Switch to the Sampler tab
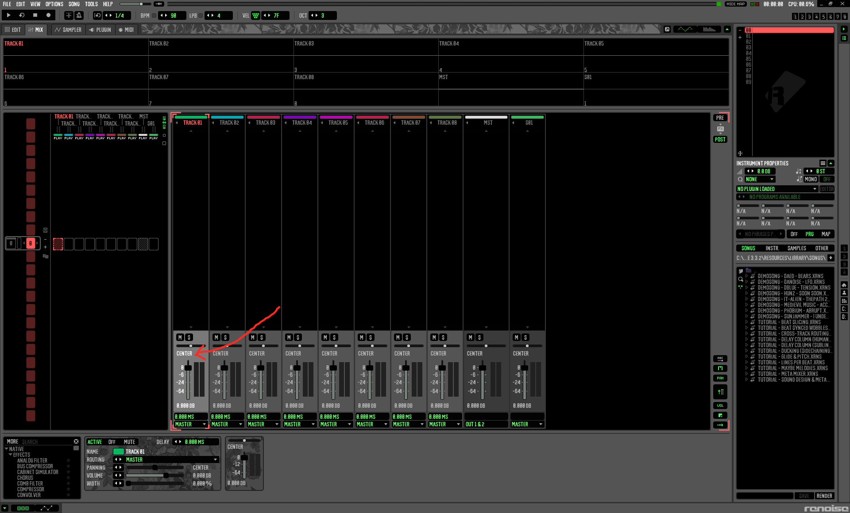This screenshot has width=850, height=513. pyautogui.click(x=68, y=30)
